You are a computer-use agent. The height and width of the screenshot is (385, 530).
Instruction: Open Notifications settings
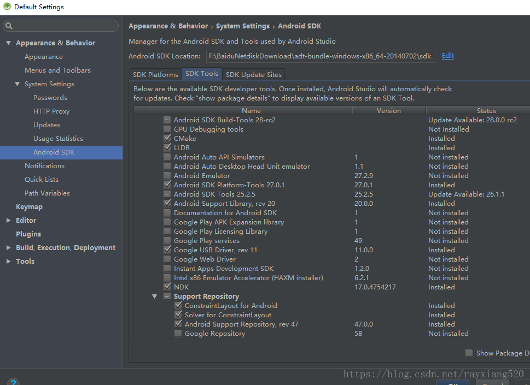45,165
